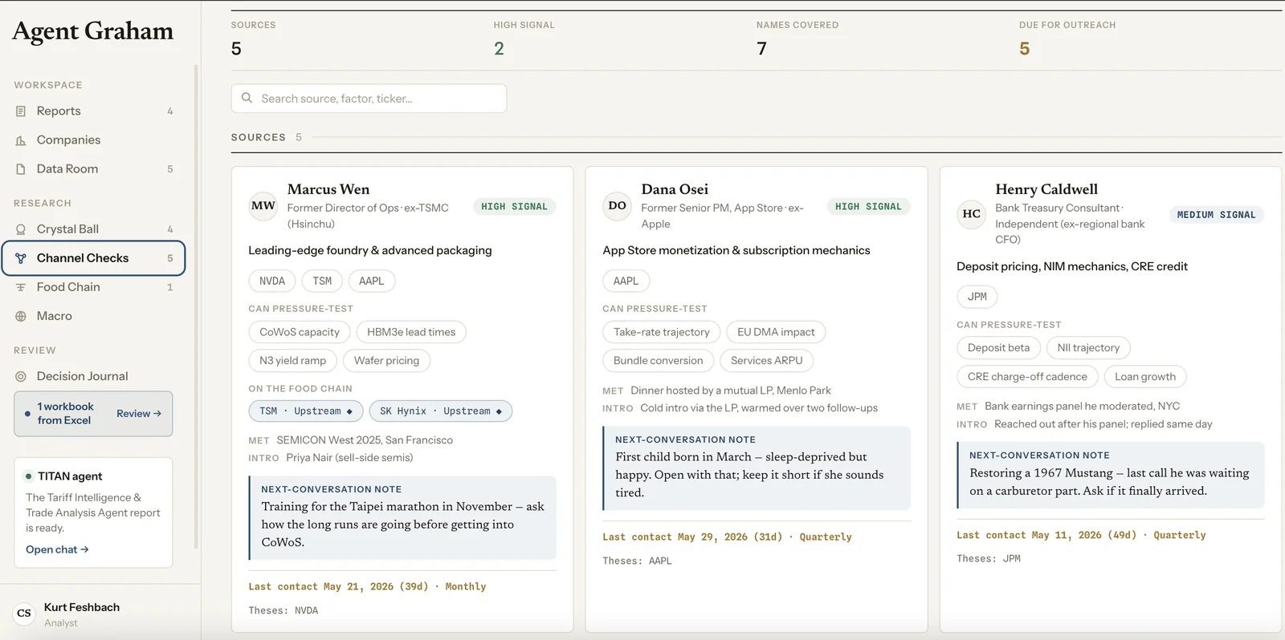This screenshot has width=1285, height=640.
Task: Click AAPL ticker chip on Dana Osei card
Action: 626,281
